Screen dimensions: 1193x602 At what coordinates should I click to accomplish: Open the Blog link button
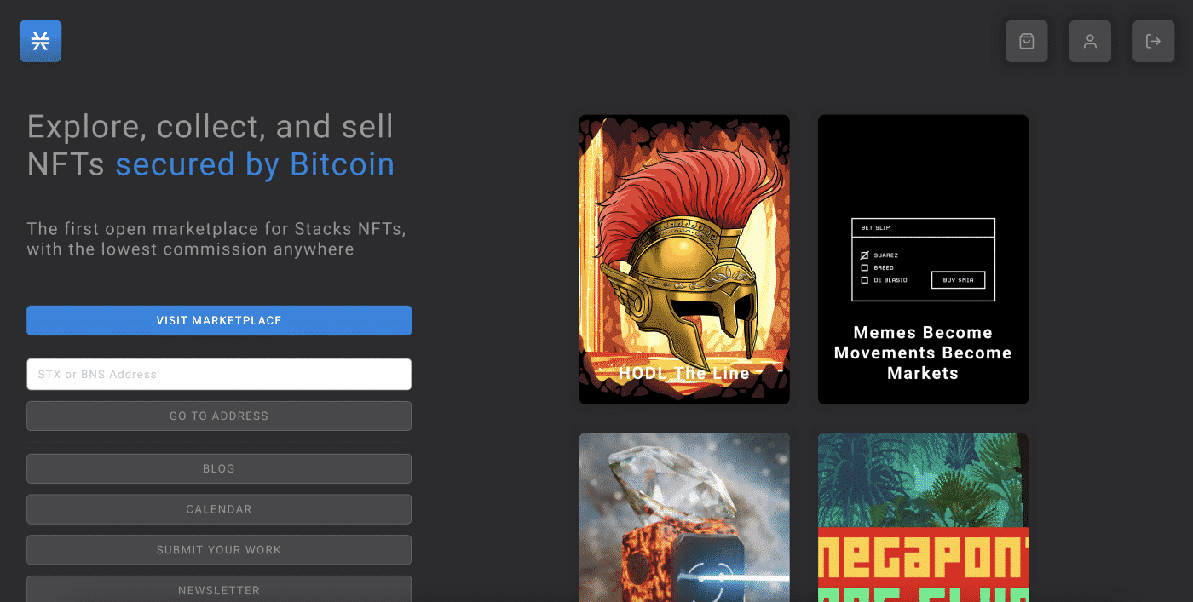pyautogui.click(x=219, y=468)
